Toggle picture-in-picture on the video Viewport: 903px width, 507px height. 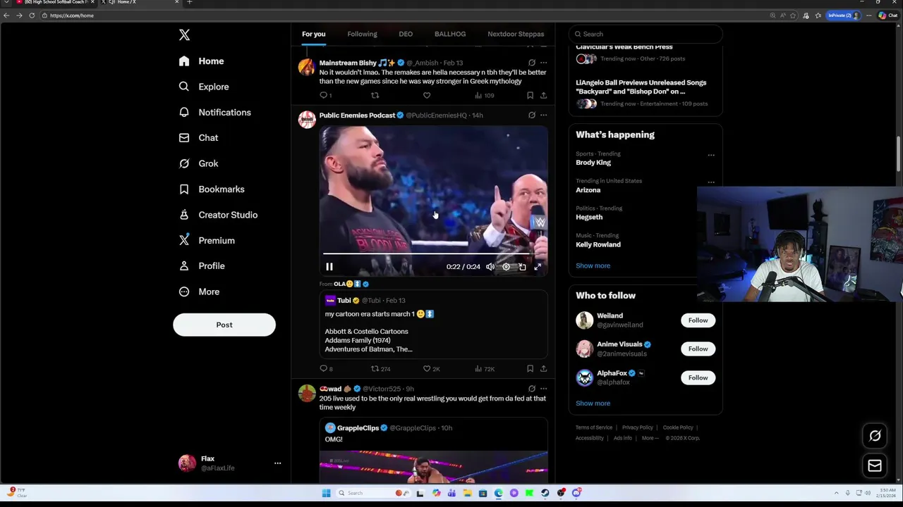coord(522,267)
